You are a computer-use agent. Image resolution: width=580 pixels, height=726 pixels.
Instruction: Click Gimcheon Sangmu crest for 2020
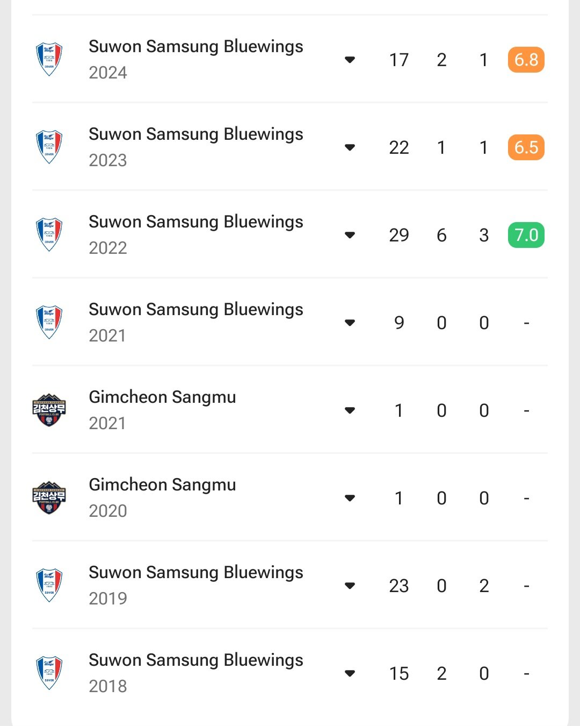tap(49, 497)
